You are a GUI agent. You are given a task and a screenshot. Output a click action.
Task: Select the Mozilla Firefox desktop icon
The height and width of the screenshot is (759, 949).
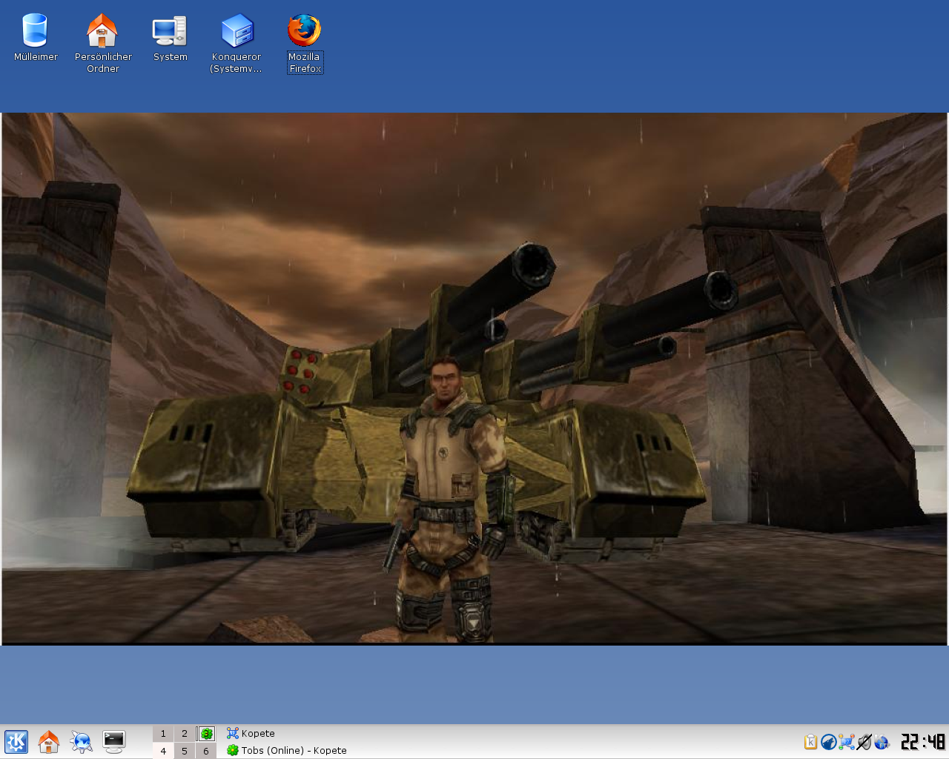(x=304, y=31)
